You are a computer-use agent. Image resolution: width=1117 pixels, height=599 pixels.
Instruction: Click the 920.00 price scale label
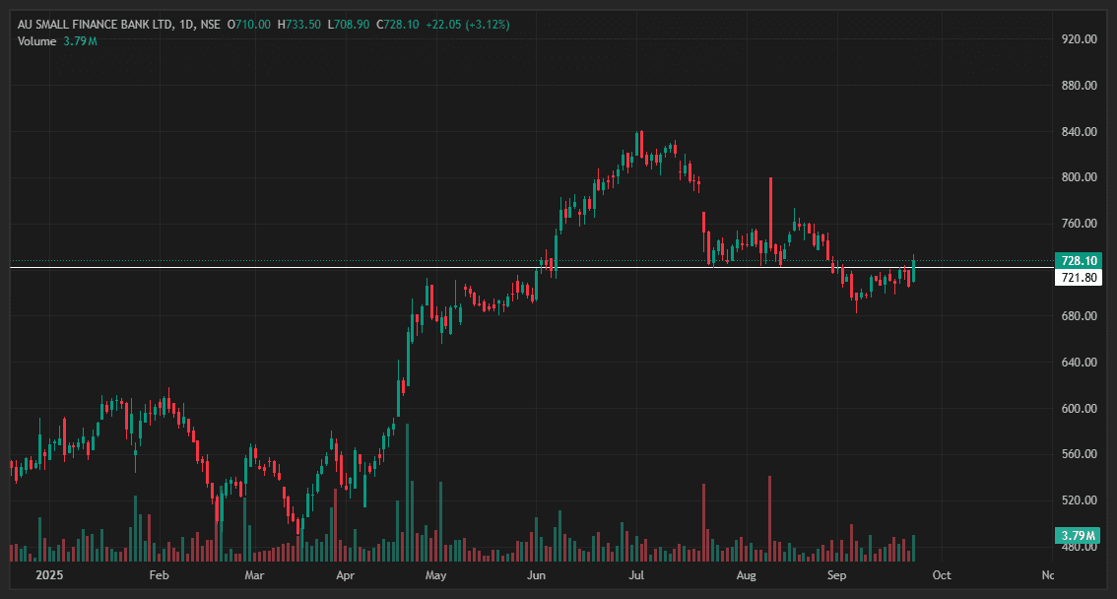(x=1080, y=39)
